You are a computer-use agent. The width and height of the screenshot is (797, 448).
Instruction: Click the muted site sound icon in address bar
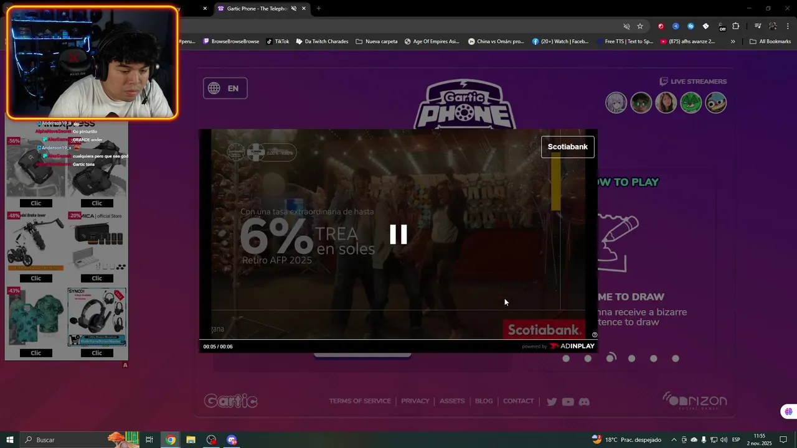coord(626,26)
